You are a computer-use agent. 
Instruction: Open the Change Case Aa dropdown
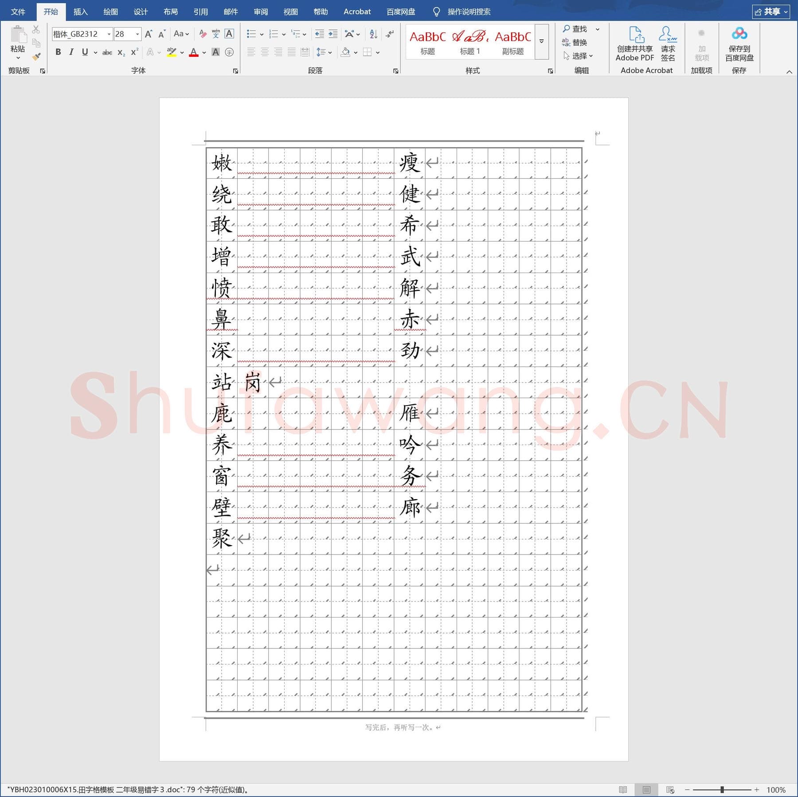181,34
